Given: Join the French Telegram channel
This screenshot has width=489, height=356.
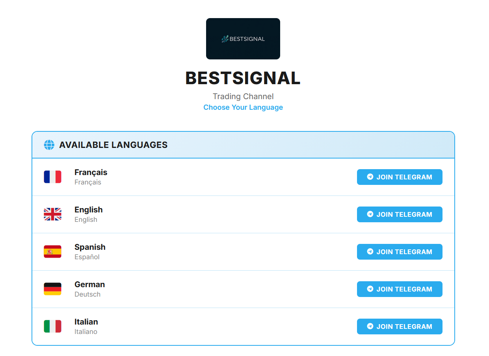Looking at the screenshot, I should [399, 177].
